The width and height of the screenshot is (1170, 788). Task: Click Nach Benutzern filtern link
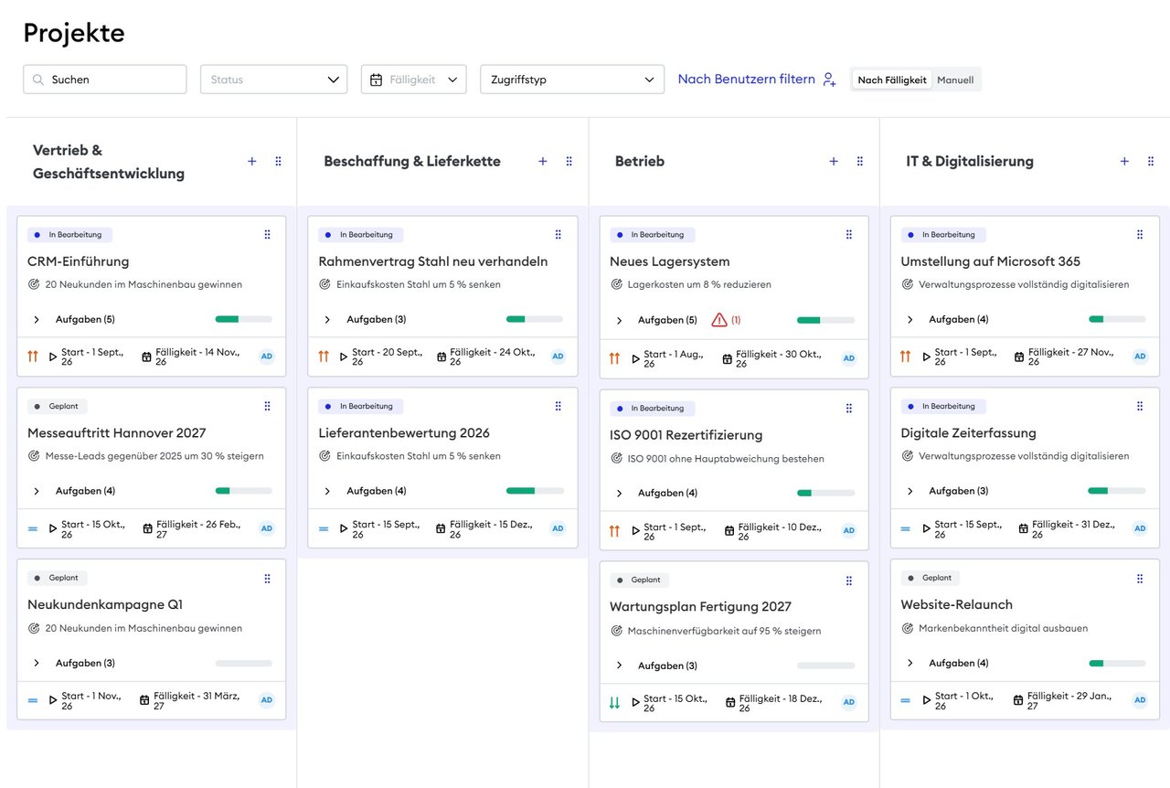(x=746, y=80)
